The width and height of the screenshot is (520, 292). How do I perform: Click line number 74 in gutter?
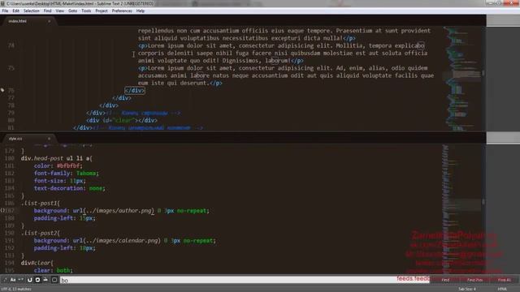click(x=11, y=45)
